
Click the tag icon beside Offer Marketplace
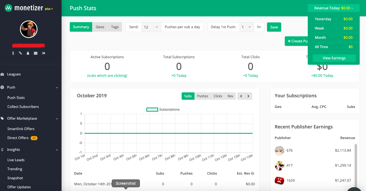[x=2, y=118]
